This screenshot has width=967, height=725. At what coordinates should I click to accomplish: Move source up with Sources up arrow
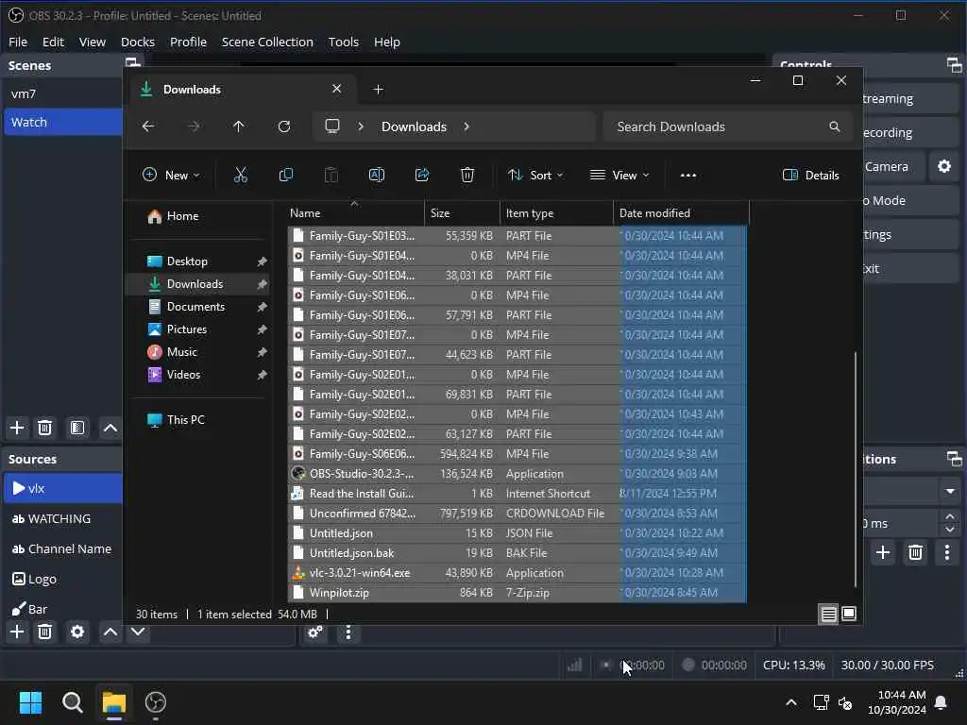pyautogui.click(x=110, y=632)
